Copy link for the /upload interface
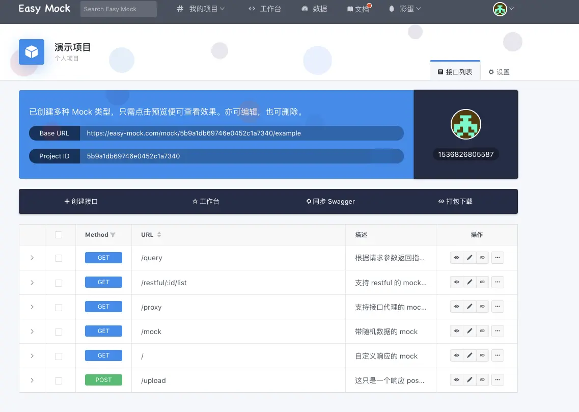 click(482, 380)
